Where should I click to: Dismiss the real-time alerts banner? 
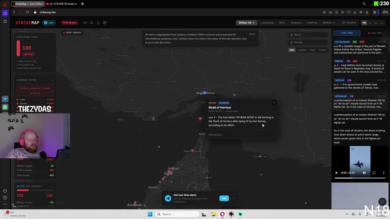tap(233, 198)
